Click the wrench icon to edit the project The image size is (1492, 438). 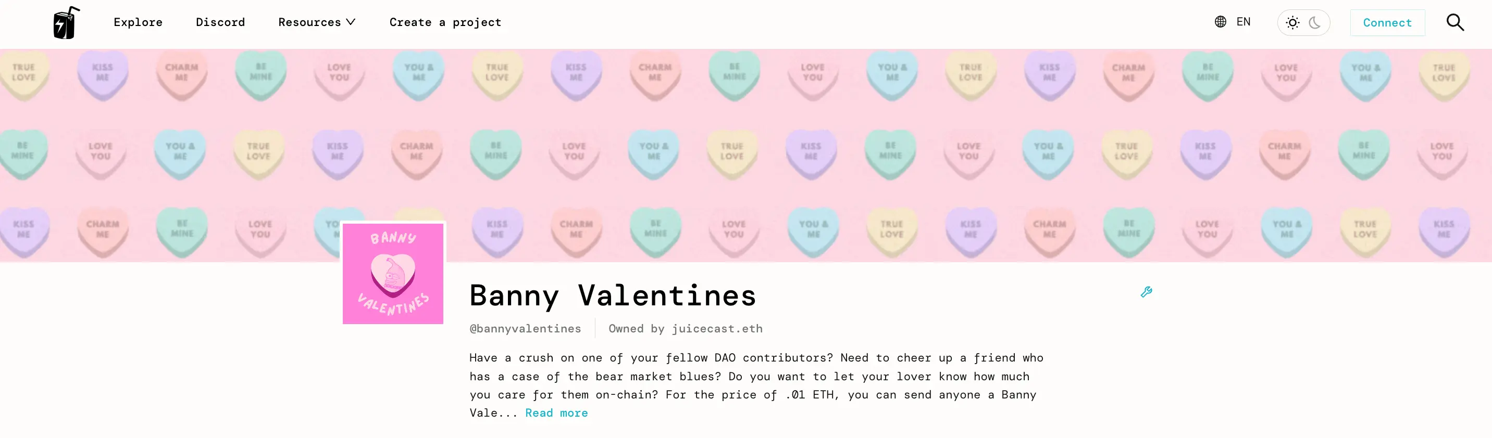click(1146, 292)
